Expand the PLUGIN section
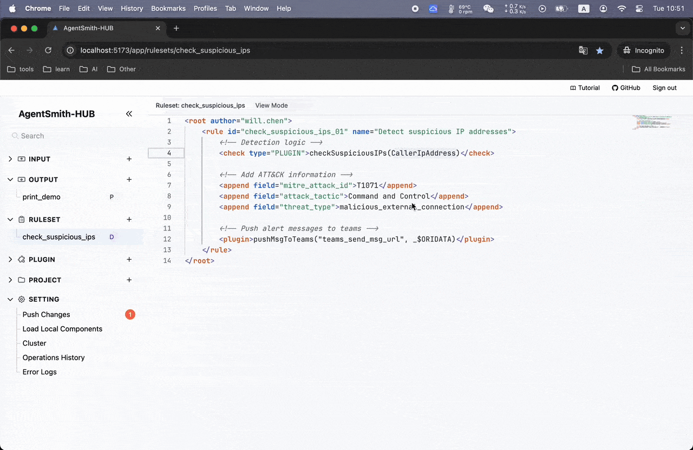Screen dimensions: 693x450 click(10, 260)
